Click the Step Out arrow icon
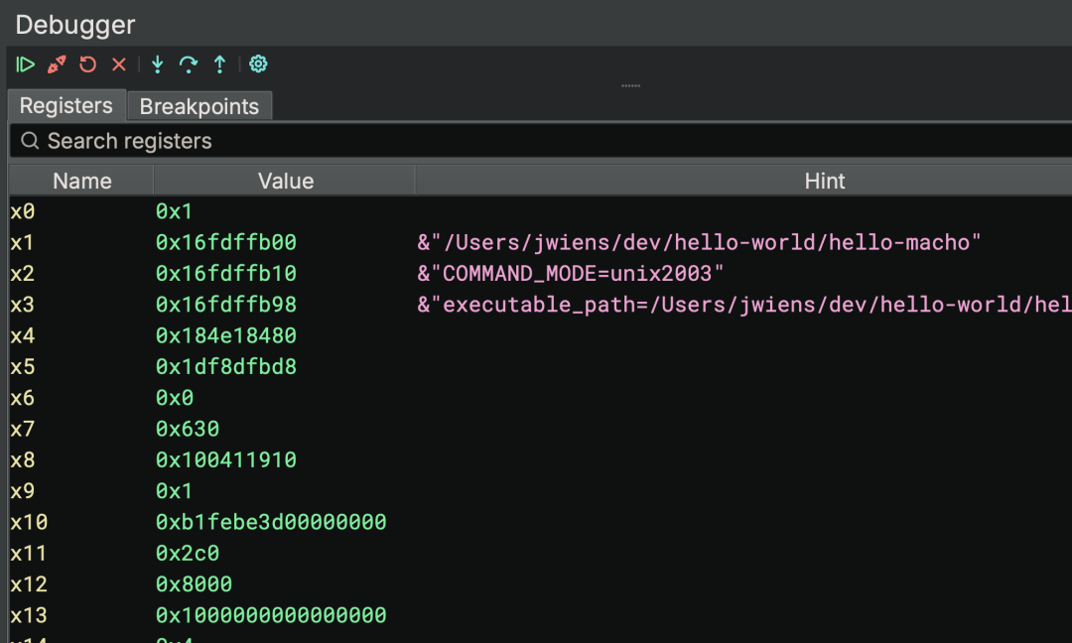The image size is (1072, 643). (x=219, y=64)
